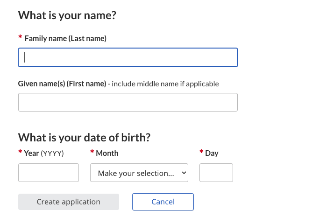Click the "include middle name if applicable" hint
This screenshot has height=217, width=326.
click(x=165, y=84)
